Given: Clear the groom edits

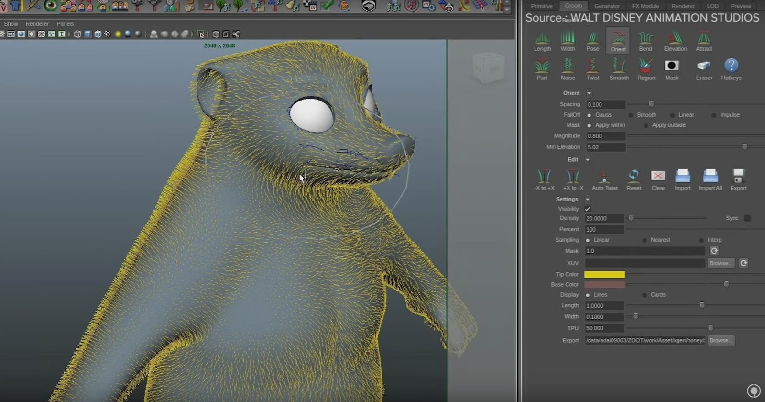Looking at the screenshot, I should point(658,180).
